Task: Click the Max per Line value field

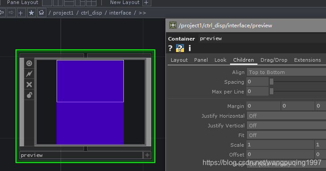Action: 257,91
